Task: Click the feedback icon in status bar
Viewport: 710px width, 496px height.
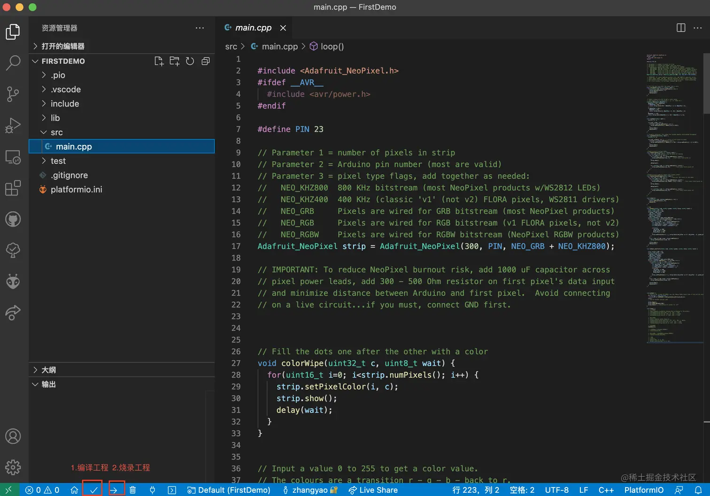Action: [679, 490]
